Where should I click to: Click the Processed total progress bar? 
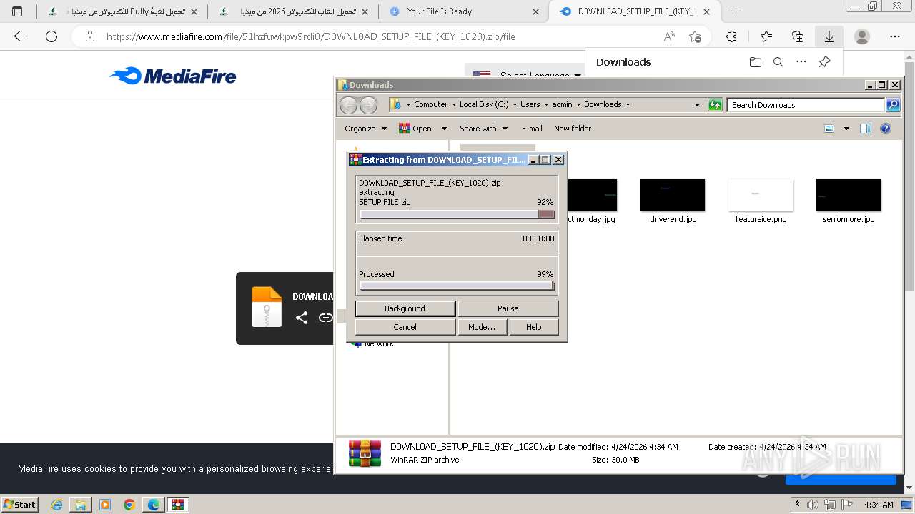(457, 286)
